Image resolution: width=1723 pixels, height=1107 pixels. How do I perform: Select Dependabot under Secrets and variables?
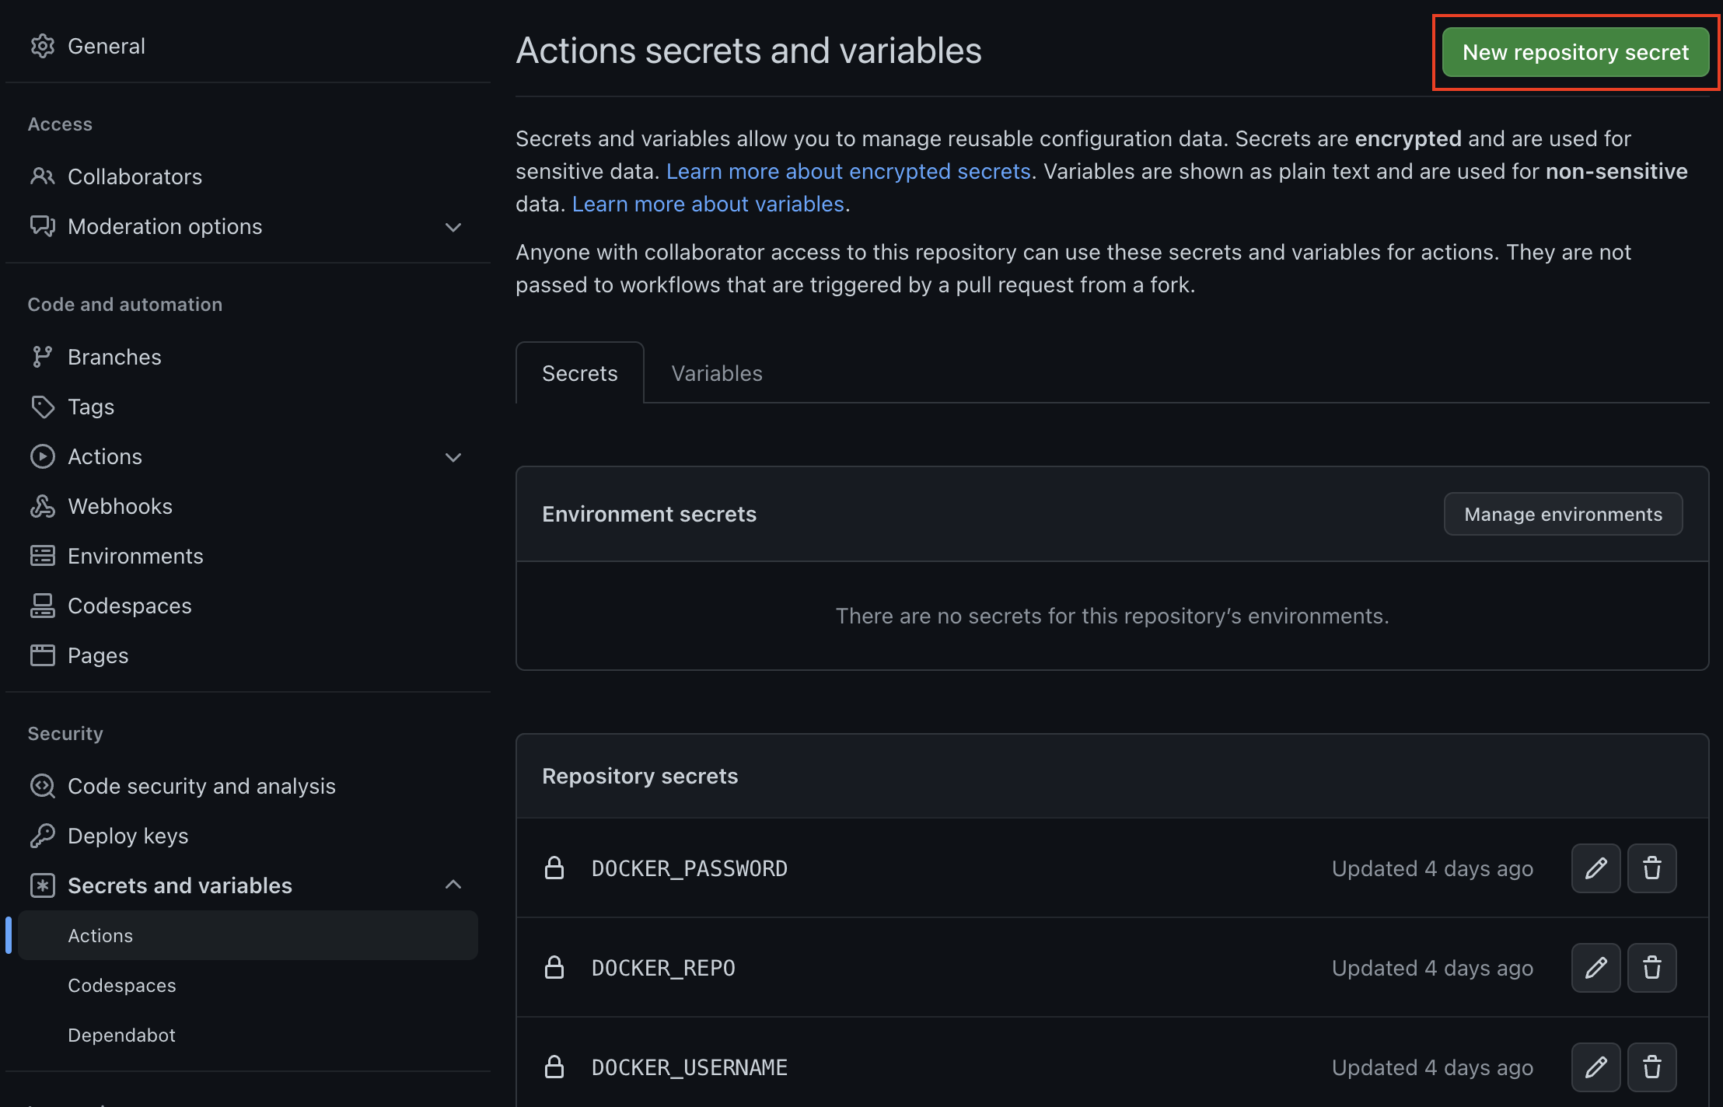click(121, 1035)
